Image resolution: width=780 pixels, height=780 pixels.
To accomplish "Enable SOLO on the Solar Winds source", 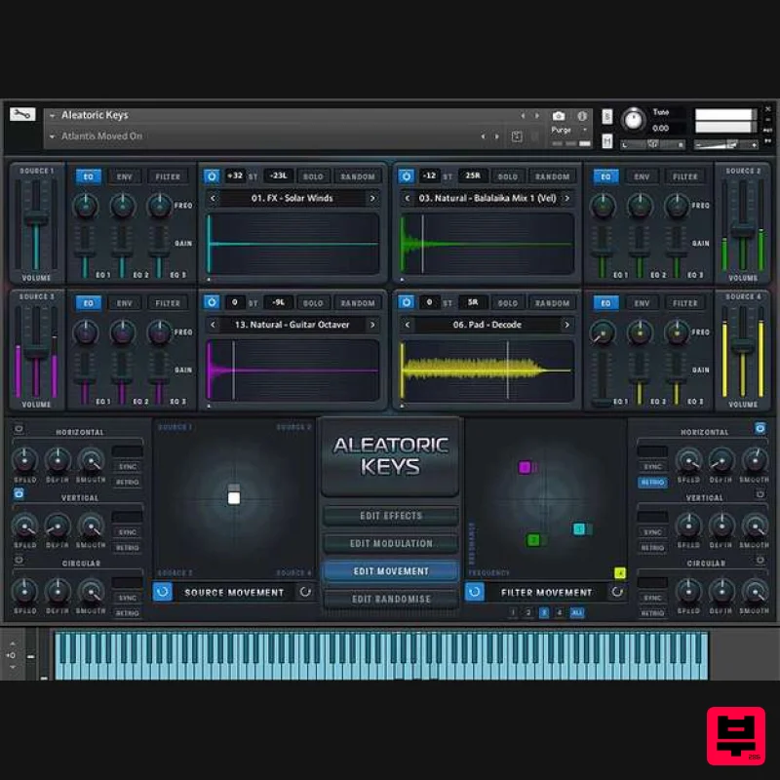I will (314, 176).
